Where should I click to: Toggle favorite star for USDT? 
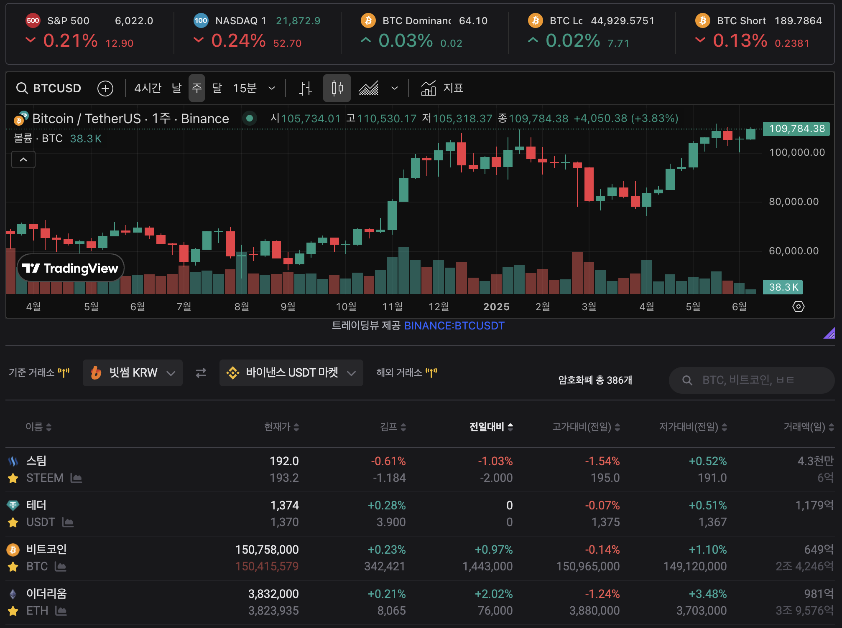13,522
